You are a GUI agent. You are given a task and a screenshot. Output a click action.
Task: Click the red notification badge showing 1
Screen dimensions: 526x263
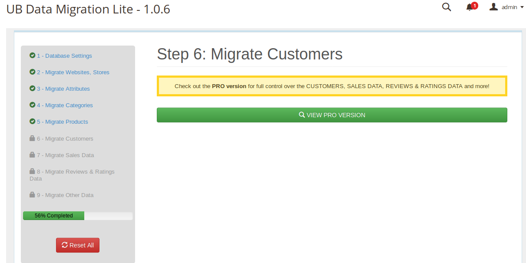474,5
